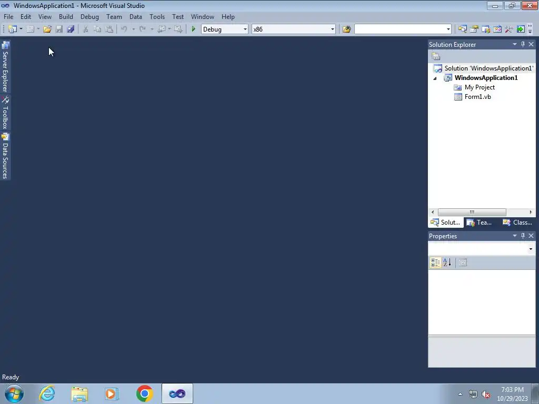Click the Add New Item toolbar icon
This screenshot has height=404, width=539.
pyautogui.click(x=30, y=29)
